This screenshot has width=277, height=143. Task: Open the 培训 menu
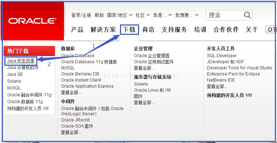[200, 29]
